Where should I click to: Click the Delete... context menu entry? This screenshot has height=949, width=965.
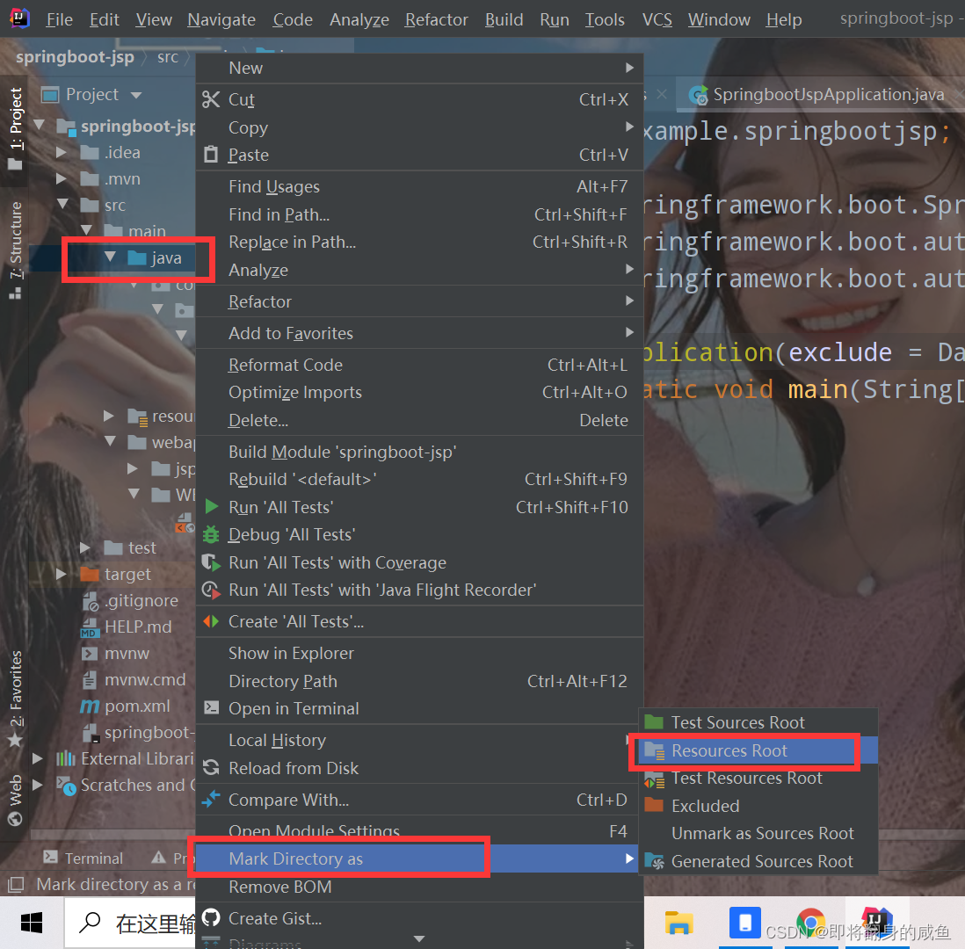(x=420, y=420)
